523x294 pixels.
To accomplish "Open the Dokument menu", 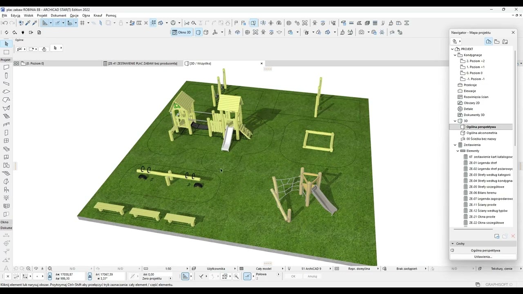I will 58,16.
